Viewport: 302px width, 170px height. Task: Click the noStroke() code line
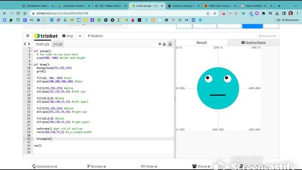[x=59, y=128]
